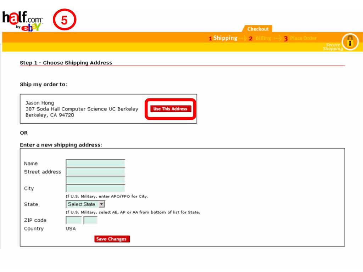Click the Secure Shopping padlock icon
Image resolution: width=363 pixels, height=272 pixels.
[350, 42]
